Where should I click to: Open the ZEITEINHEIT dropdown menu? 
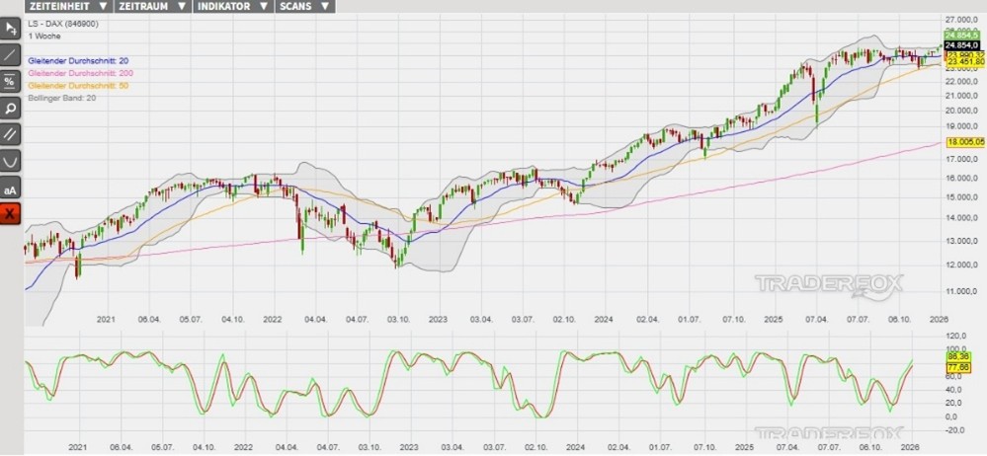[x=67, y=6]
